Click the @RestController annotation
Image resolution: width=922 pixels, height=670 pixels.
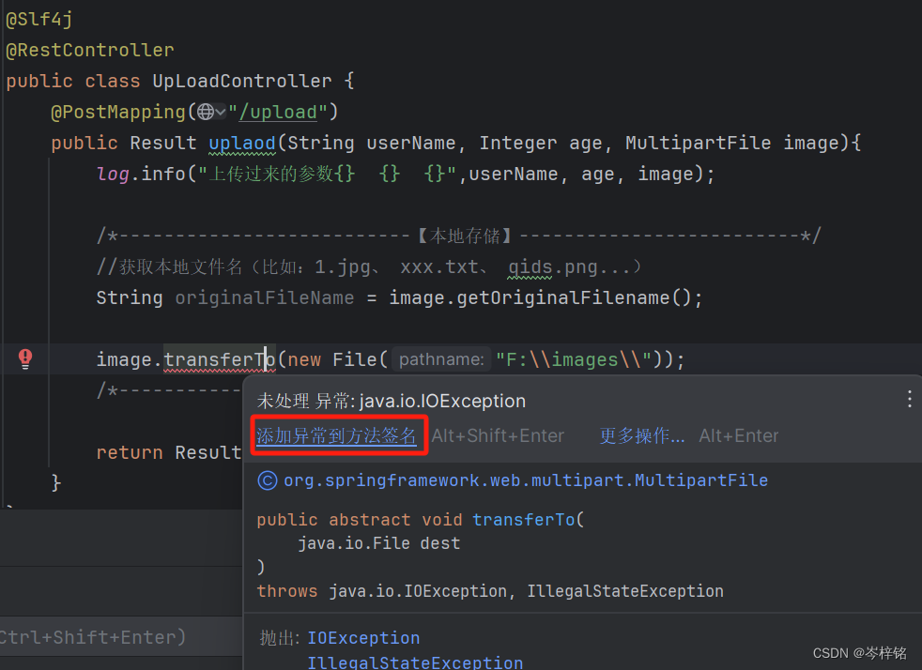(90, 50)
